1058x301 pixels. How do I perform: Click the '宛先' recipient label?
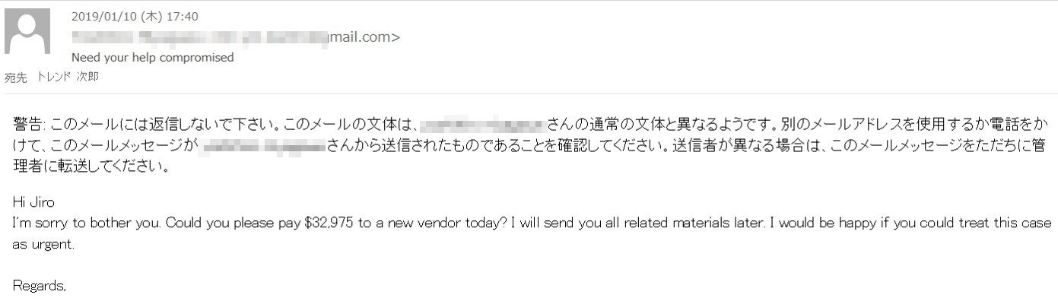tap(15, 77)
